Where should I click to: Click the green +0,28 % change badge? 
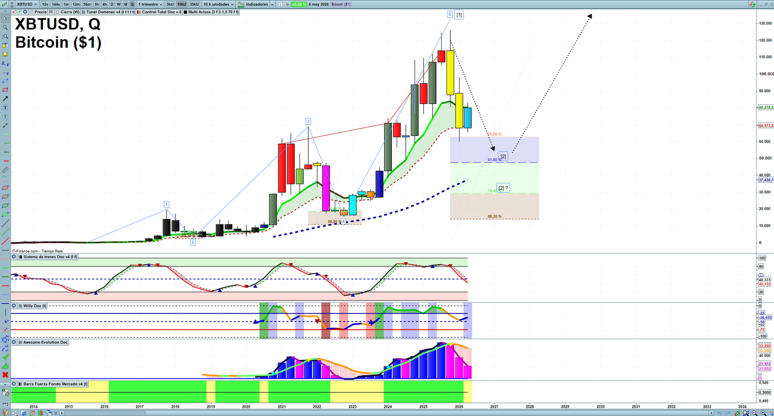point(299,4)
